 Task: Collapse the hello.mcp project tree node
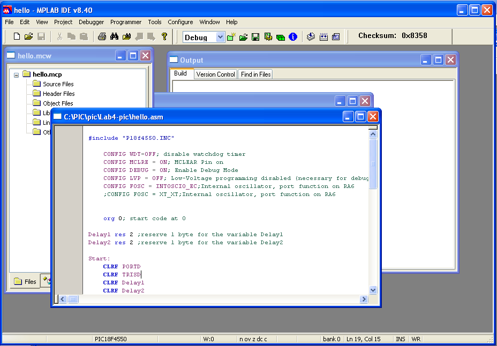point(17,74)
